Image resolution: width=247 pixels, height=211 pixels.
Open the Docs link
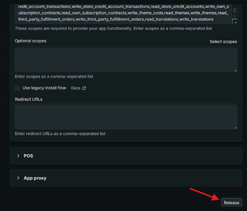coord(76,88)
